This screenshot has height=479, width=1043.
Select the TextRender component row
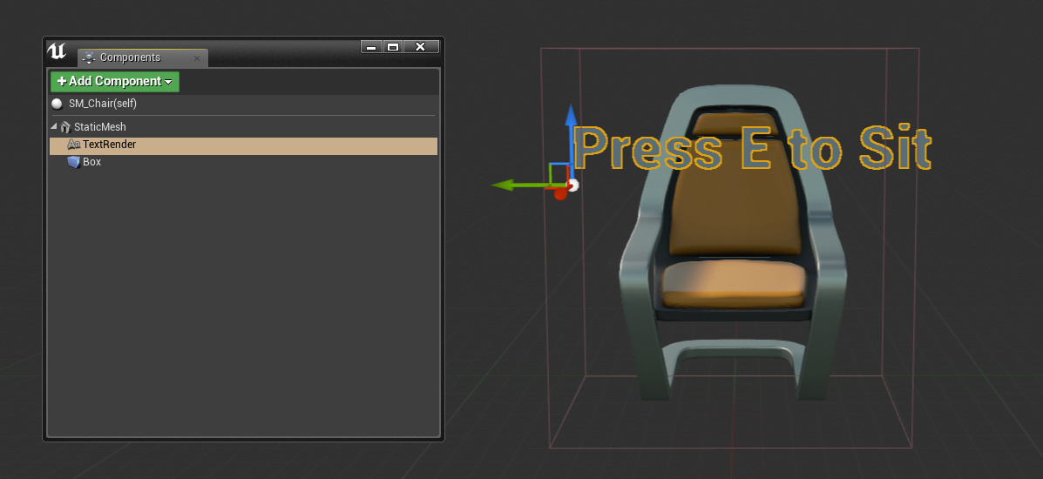coord(243,145)
